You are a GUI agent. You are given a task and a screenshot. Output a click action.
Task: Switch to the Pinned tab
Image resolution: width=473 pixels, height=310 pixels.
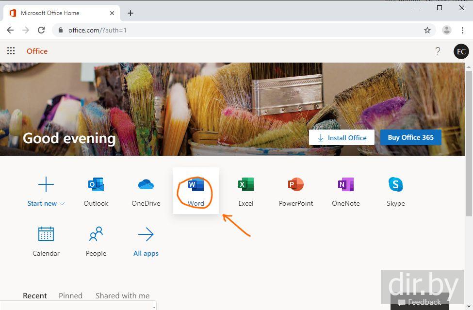[x=70, y=295]
